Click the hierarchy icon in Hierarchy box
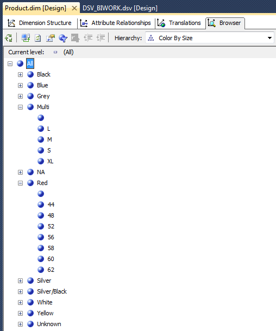This screenshot has width=276, height=331. (x=151, y=38)
